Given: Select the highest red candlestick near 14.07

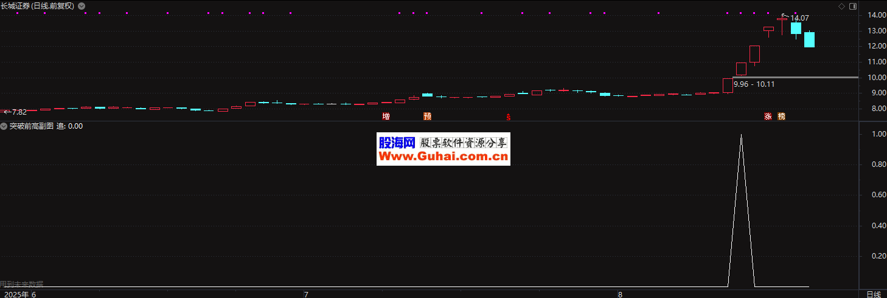Looking at the screenshot, I should click(x=782, y=19).
